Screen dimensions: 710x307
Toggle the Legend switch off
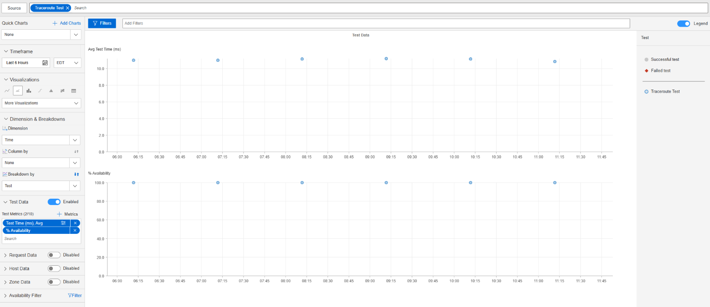click(x=683, y=24)
